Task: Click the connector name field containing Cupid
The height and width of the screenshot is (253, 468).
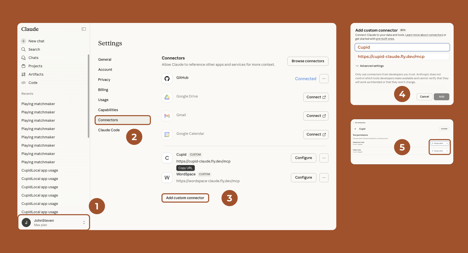Action: tap(402, 47)
